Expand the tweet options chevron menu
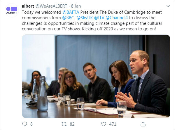 tap(167, 6)
